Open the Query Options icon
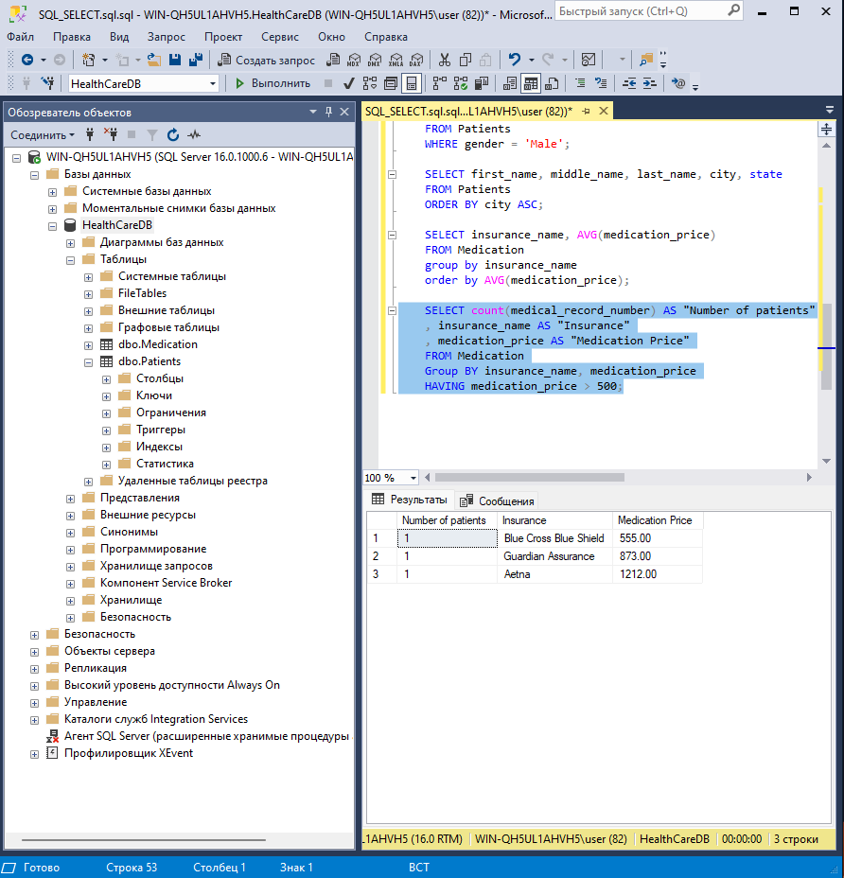This screenshot has height=878, width=844. pyautogui.click(x=391, y=83)
